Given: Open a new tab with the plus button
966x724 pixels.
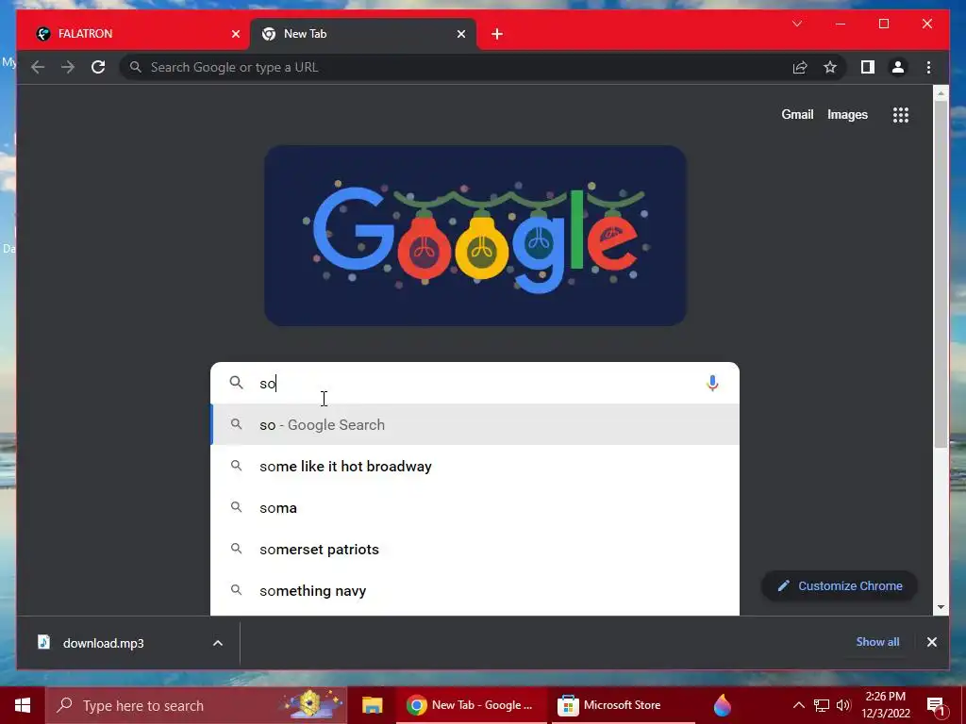Looking at the screenshot, I should pyautogui.click(x=497, y=34).
